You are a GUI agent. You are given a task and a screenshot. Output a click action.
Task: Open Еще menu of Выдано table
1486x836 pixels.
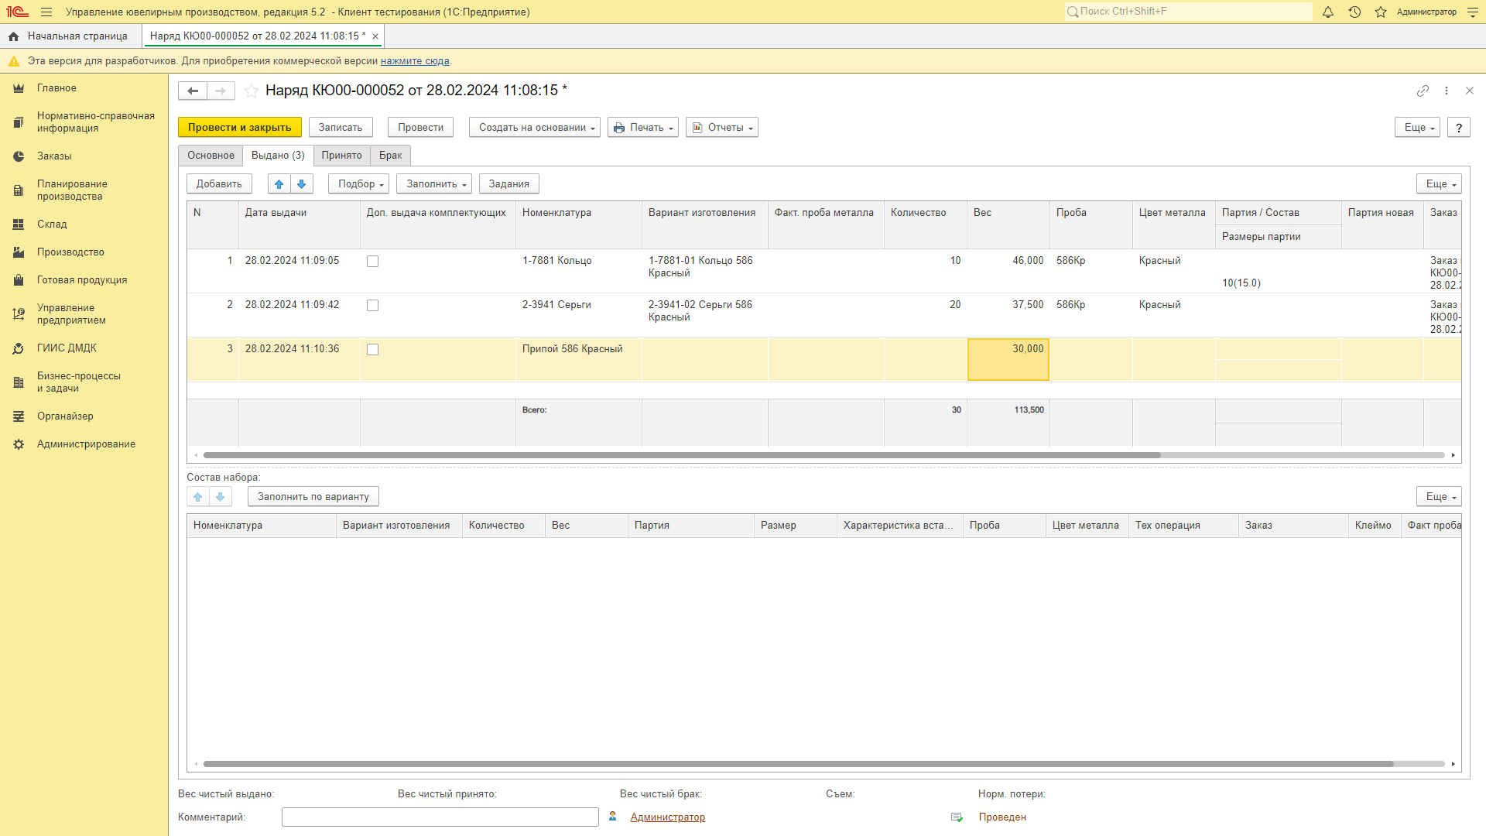(1439, 184)
